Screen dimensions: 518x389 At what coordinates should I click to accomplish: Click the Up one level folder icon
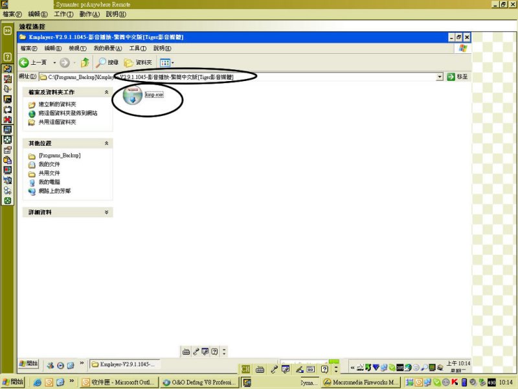click(85, 62)
